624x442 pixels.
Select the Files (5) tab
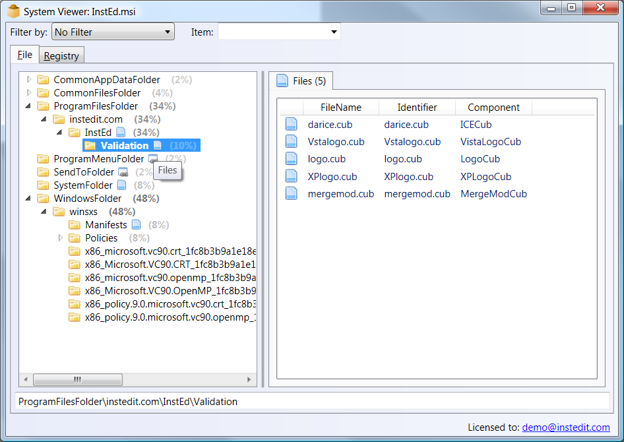(301, 81)
